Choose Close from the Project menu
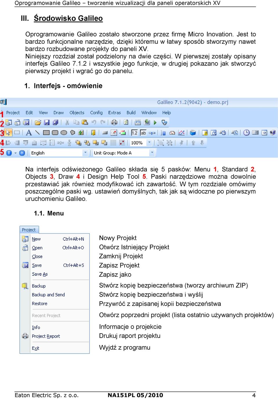278x399 pixels. click(55, 256)
